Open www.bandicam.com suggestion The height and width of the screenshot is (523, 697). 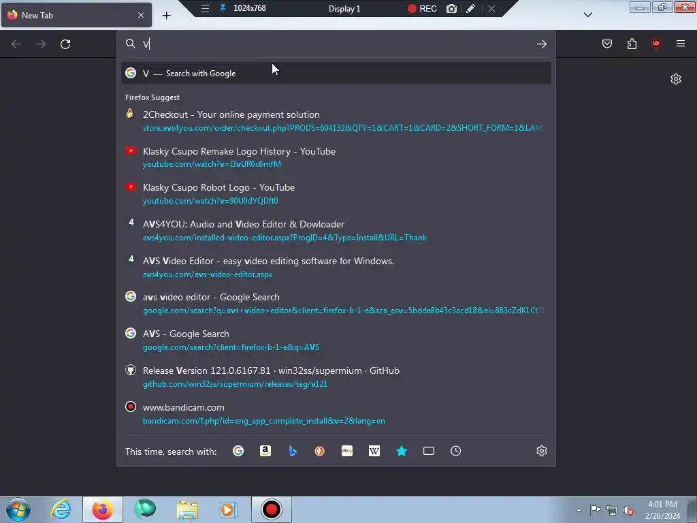[336, 413]
